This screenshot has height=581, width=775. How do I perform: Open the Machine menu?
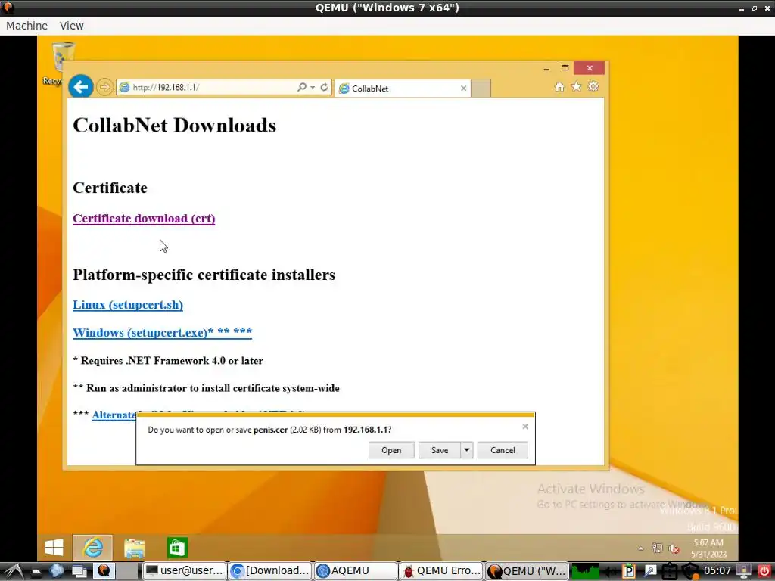click(x=26, y=26)
